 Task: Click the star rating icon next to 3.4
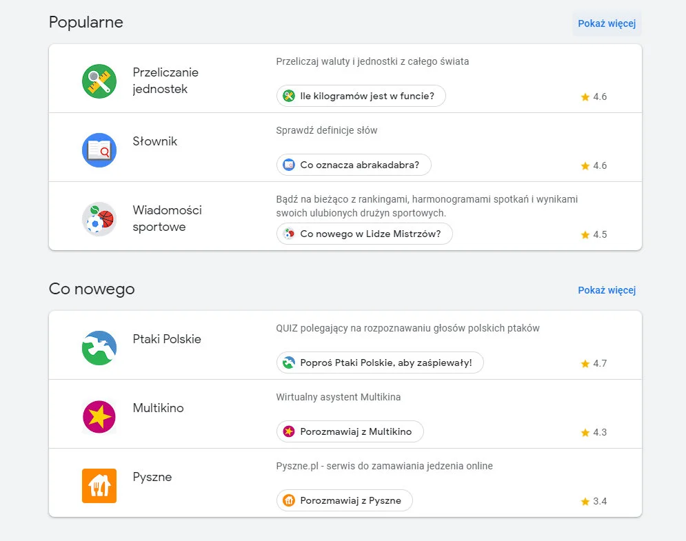click(585, 502)
